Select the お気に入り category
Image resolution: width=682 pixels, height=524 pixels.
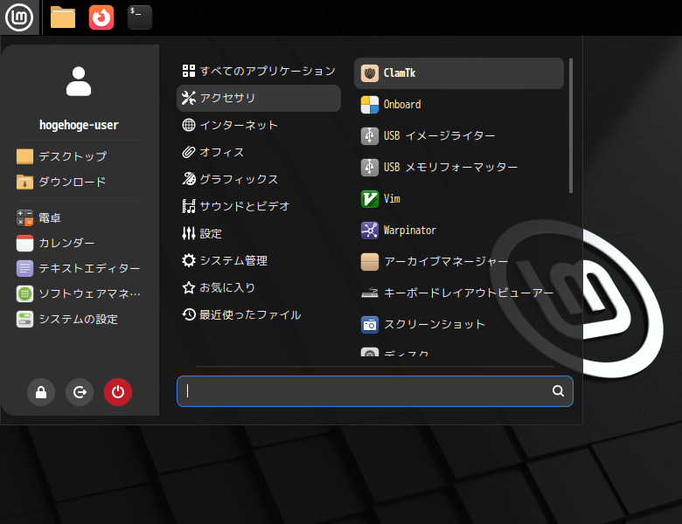point(259,287)
